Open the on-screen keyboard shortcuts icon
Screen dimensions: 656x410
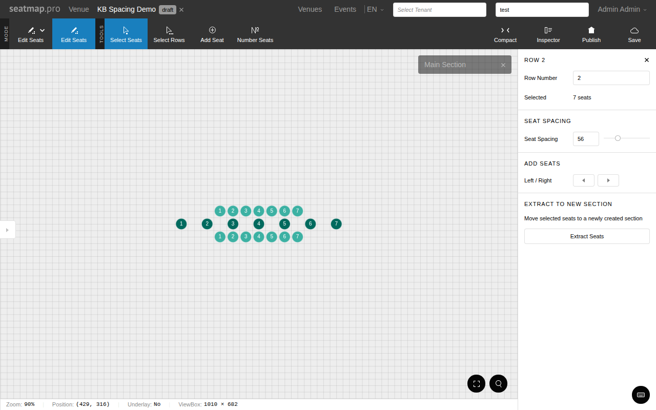[x=641, y=395]
